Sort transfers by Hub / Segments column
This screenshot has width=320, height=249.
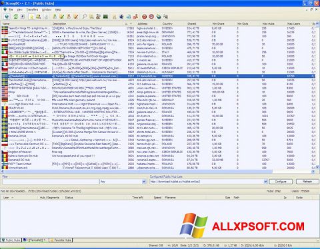(51, 197)
